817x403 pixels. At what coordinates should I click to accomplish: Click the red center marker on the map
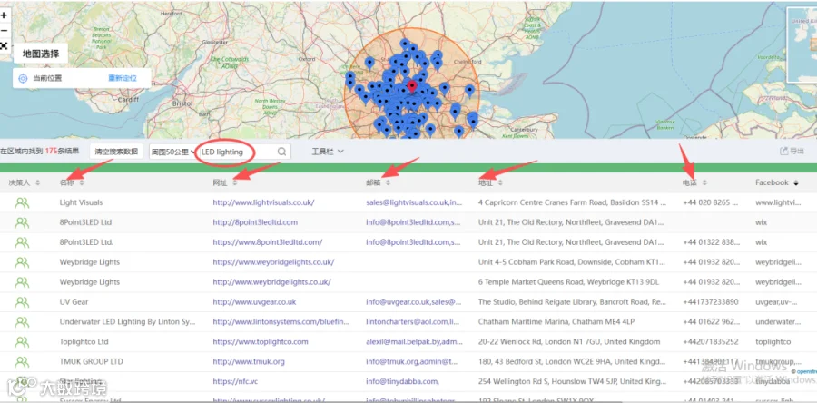(412, 86)
